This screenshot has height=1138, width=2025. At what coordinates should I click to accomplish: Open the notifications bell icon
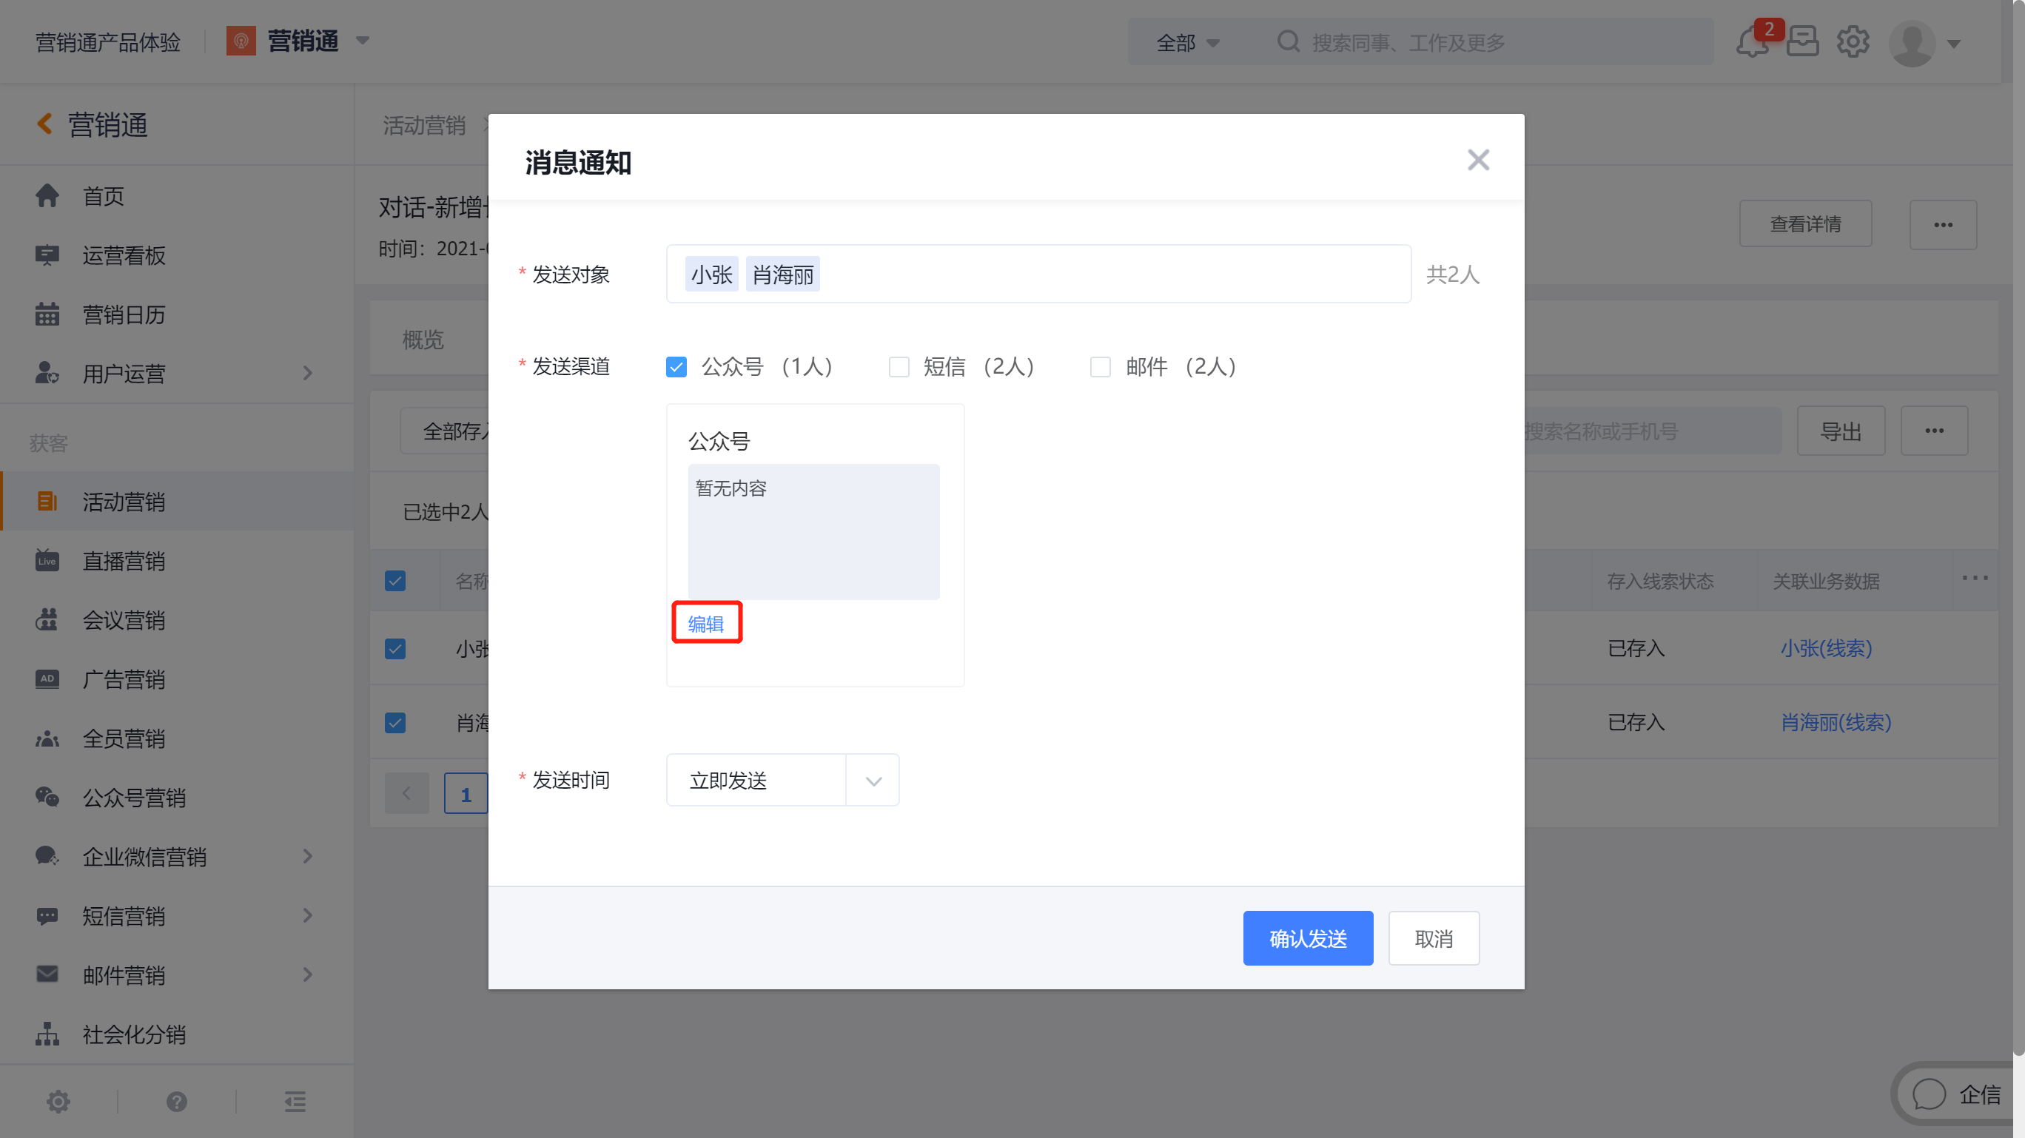point(1752,41)
